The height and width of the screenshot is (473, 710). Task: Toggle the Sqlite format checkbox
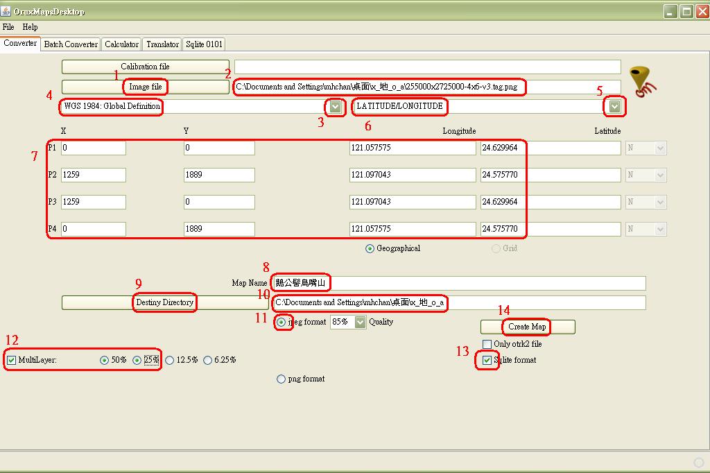click(x=487, y=360)
